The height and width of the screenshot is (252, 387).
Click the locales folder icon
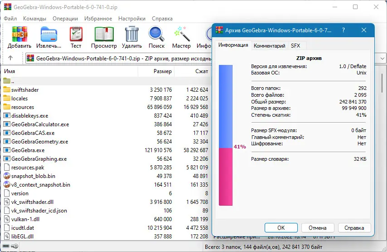point(7,98)
